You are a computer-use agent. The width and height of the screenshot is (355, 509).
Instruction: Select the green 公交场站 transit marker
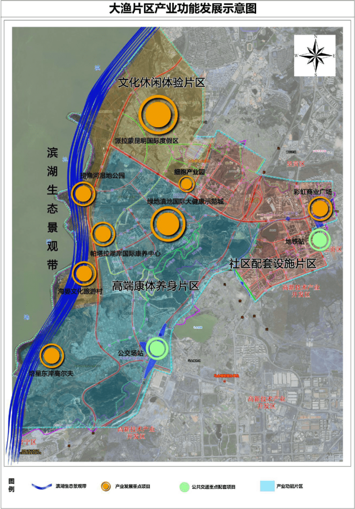157,349
